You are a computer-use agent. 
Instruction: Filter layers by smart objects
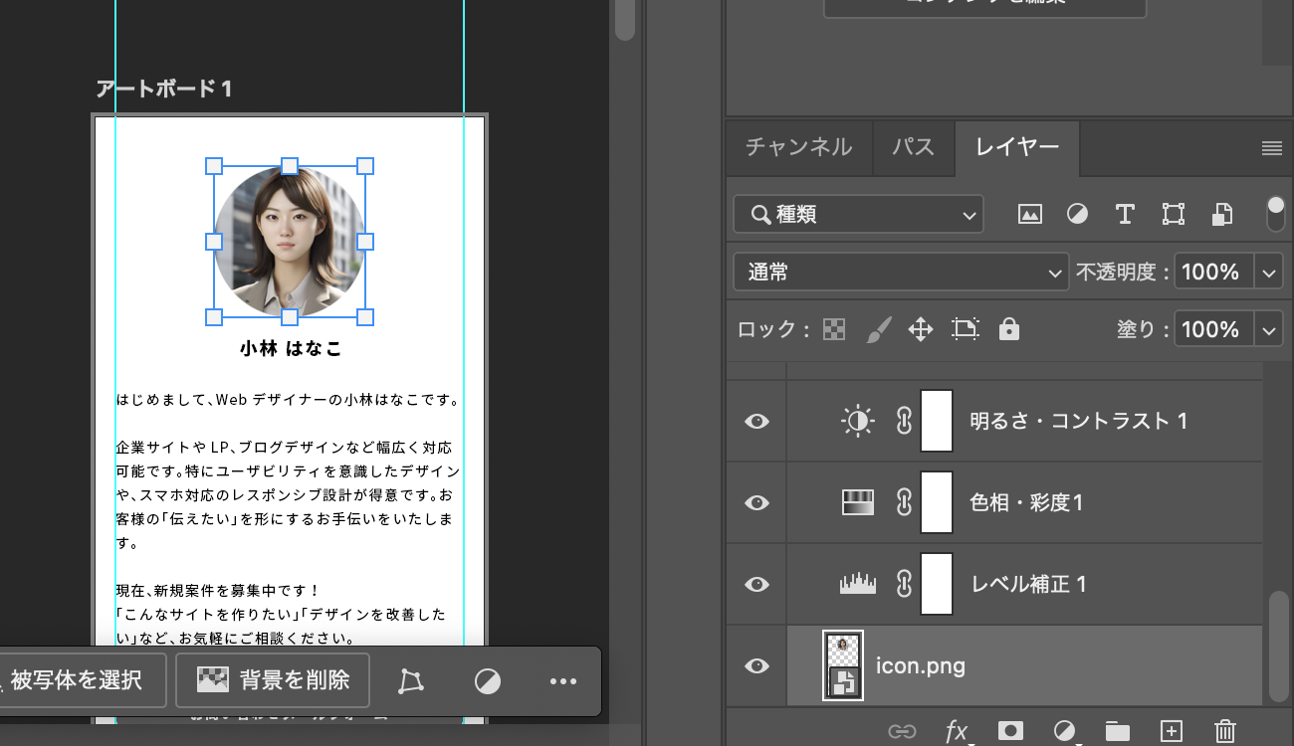pos(1221,214)
